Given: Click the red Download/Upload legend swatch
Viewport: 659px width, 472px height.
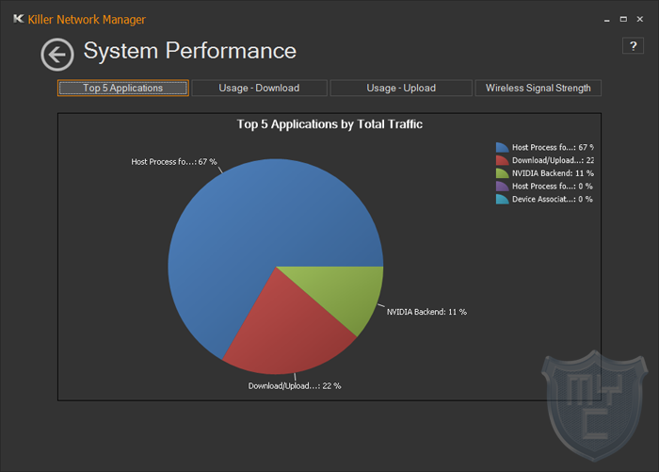Looking at the screenshot, I should 502,160.
